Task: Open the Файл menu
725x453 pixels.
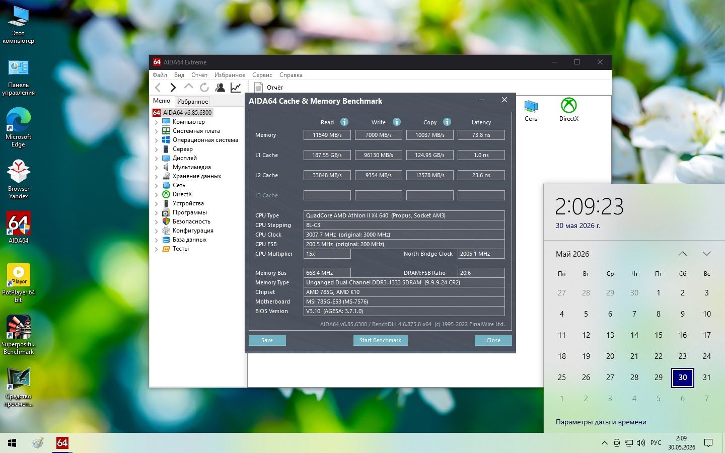Action: (160, 75)
